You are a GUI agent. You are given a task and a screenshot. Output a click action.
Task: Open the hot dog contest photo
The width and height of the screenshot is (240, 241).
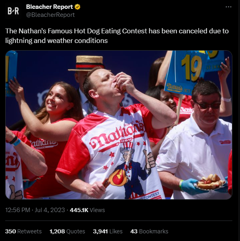click(x=119, y=125)
